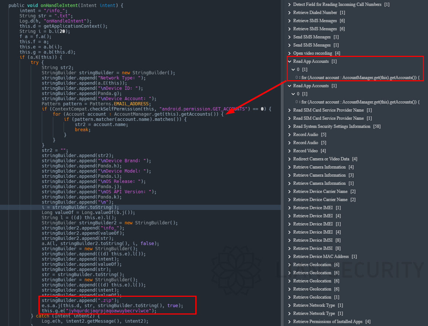Viewport: 428px width, 326px height.
Task: Click the catch (Intent intent2) line
Action: coord(65,316)
